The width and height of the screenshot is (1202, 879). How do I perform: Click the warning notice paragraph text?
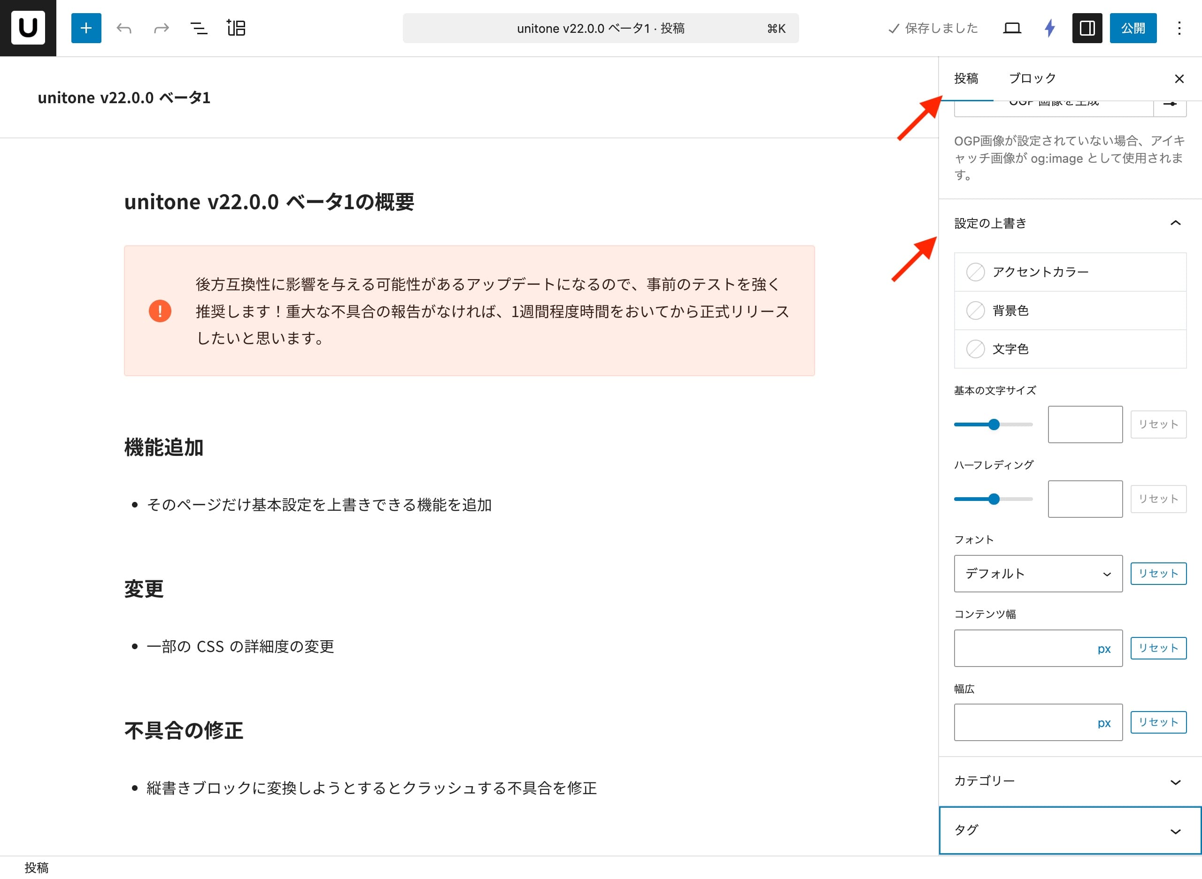point(493,311)
